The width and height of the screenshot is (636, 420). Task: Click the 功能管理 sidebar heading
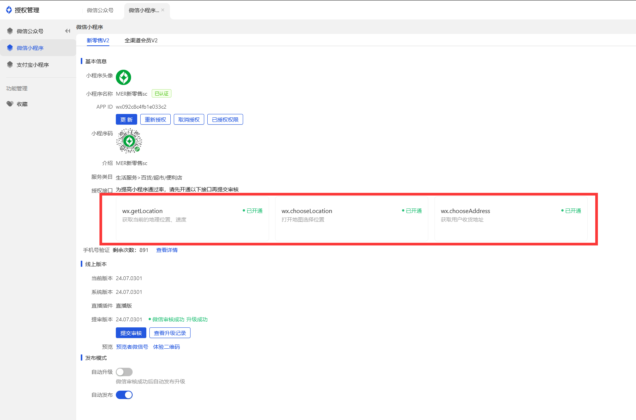(x=17, y=88)
